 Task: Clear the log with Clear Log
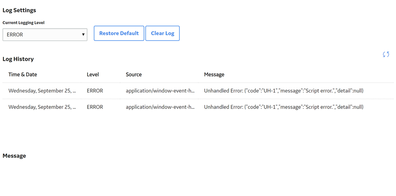pos(162,33)
